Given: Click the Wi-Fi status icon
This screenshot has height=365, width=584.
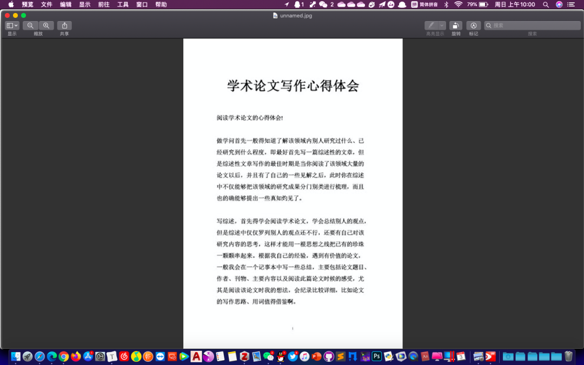Looking at the screenshot, I should coord(459,4).
